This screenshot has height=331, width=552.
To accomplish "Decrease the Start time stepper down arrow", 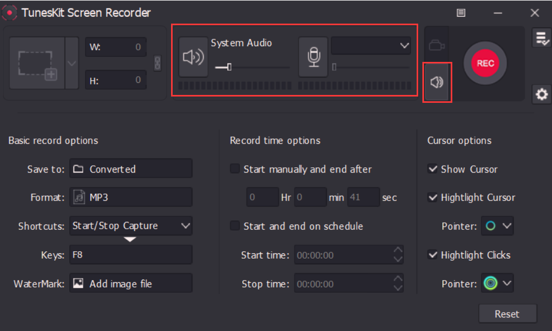I will 398,260.
